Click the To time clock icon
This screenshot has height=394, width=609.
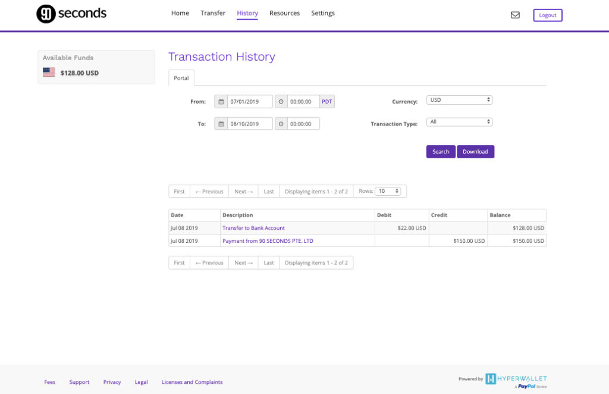point(281,124)
